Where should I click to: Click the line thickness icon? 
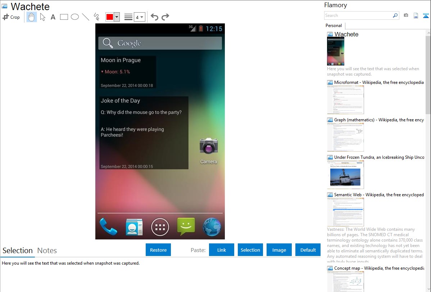click(128, 17)
